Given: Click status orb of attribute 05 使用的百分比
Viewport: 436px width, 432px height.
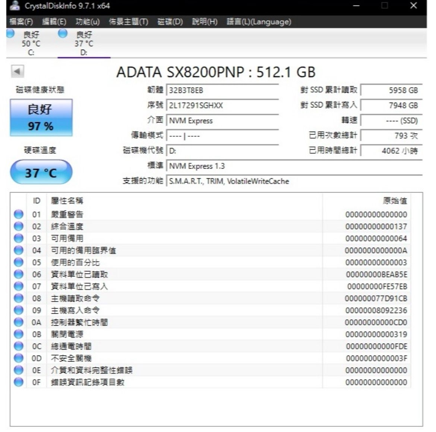Looking at the screenshot, I should tap(19, 262).
